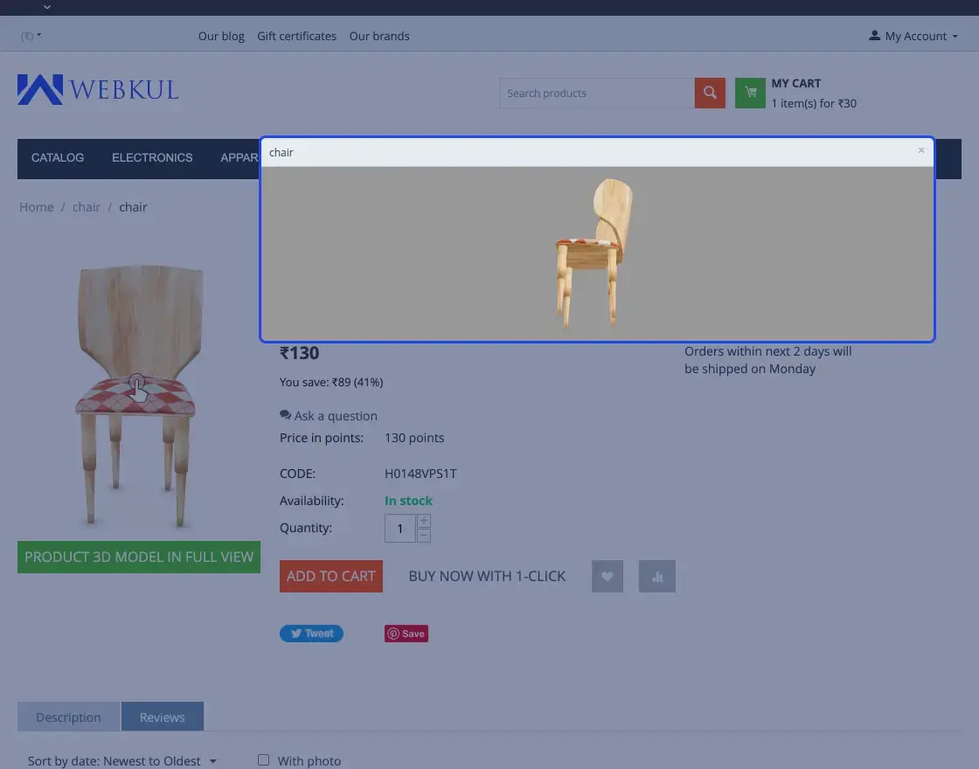This screenshot has height=769, width=979.
Task: Expand the rupee currency selector
Action: coord(31,36)
